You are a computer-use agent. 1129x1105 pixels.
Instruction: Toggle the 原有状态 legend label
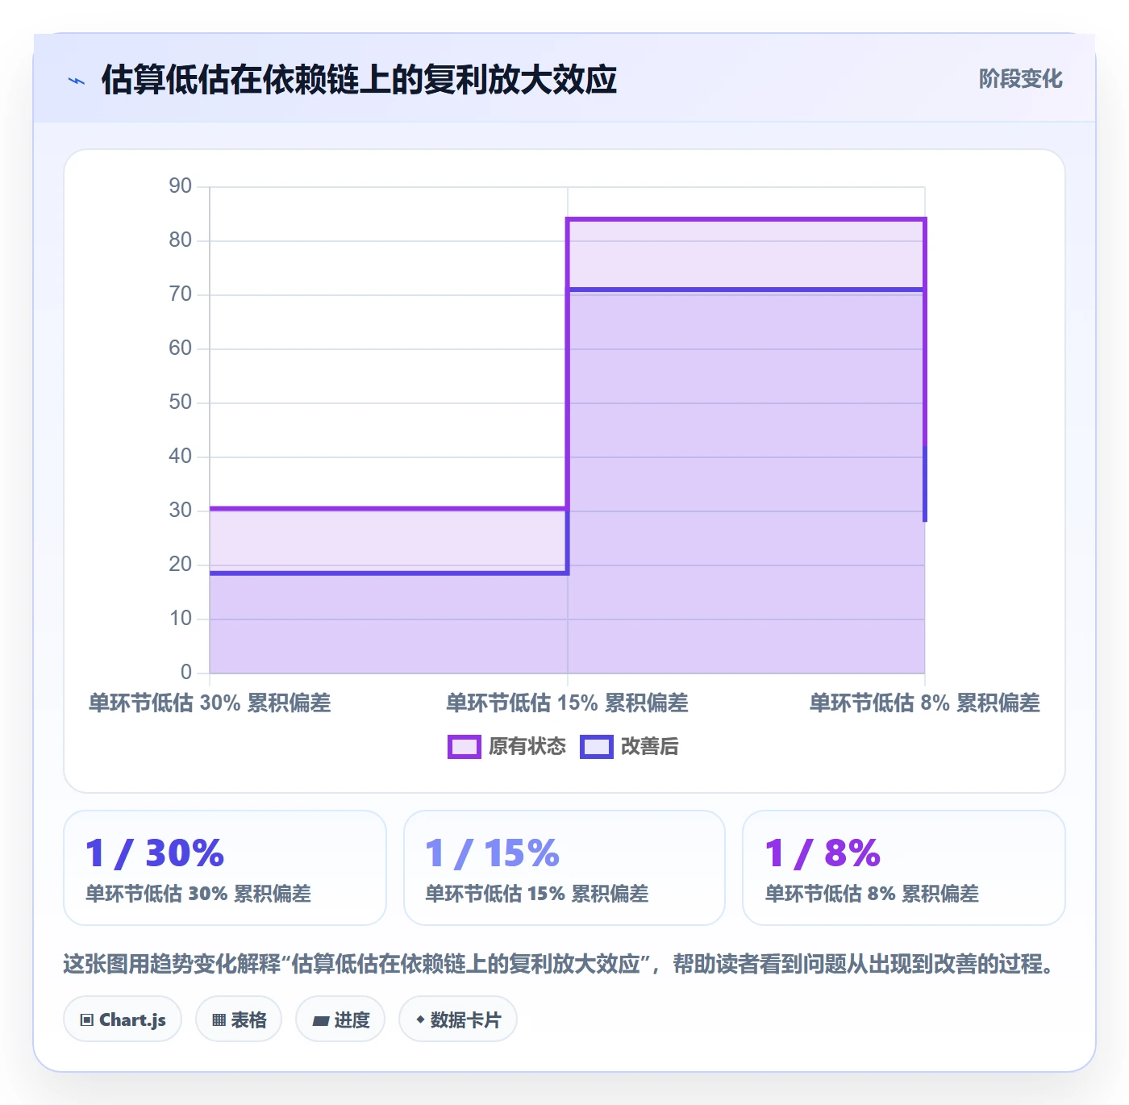[527, 747]
